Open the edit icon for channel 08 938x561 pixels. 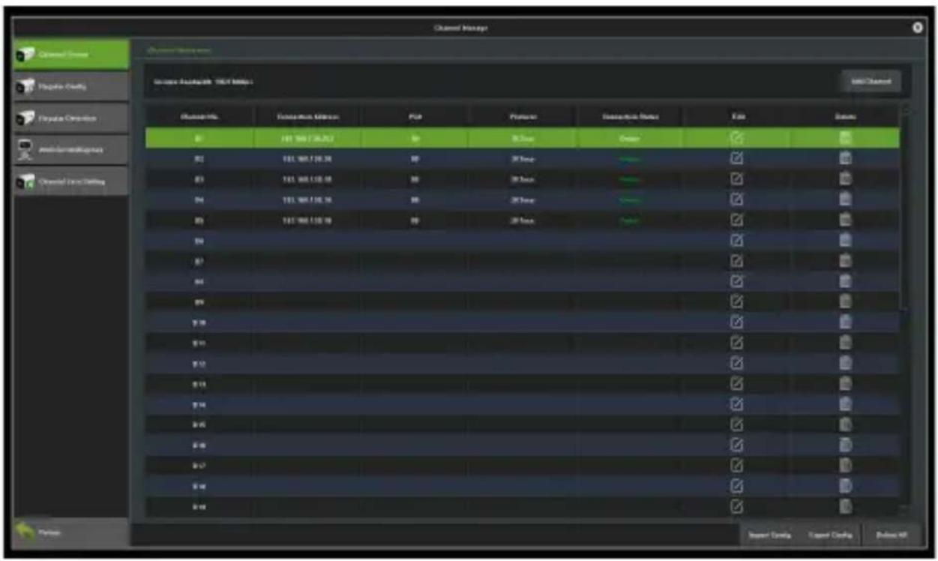click(736, 281)
